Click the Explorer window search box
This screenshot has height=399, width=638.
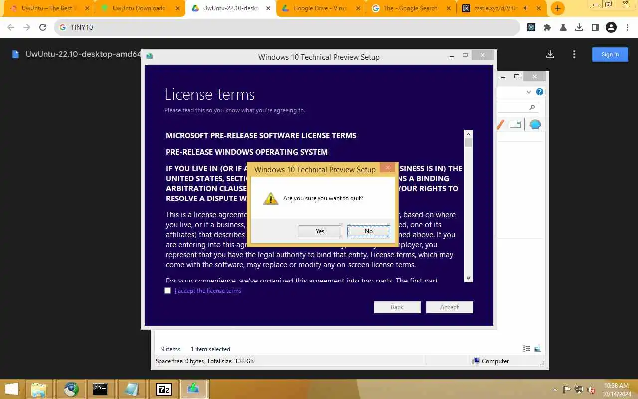click(x=518, y=107)
